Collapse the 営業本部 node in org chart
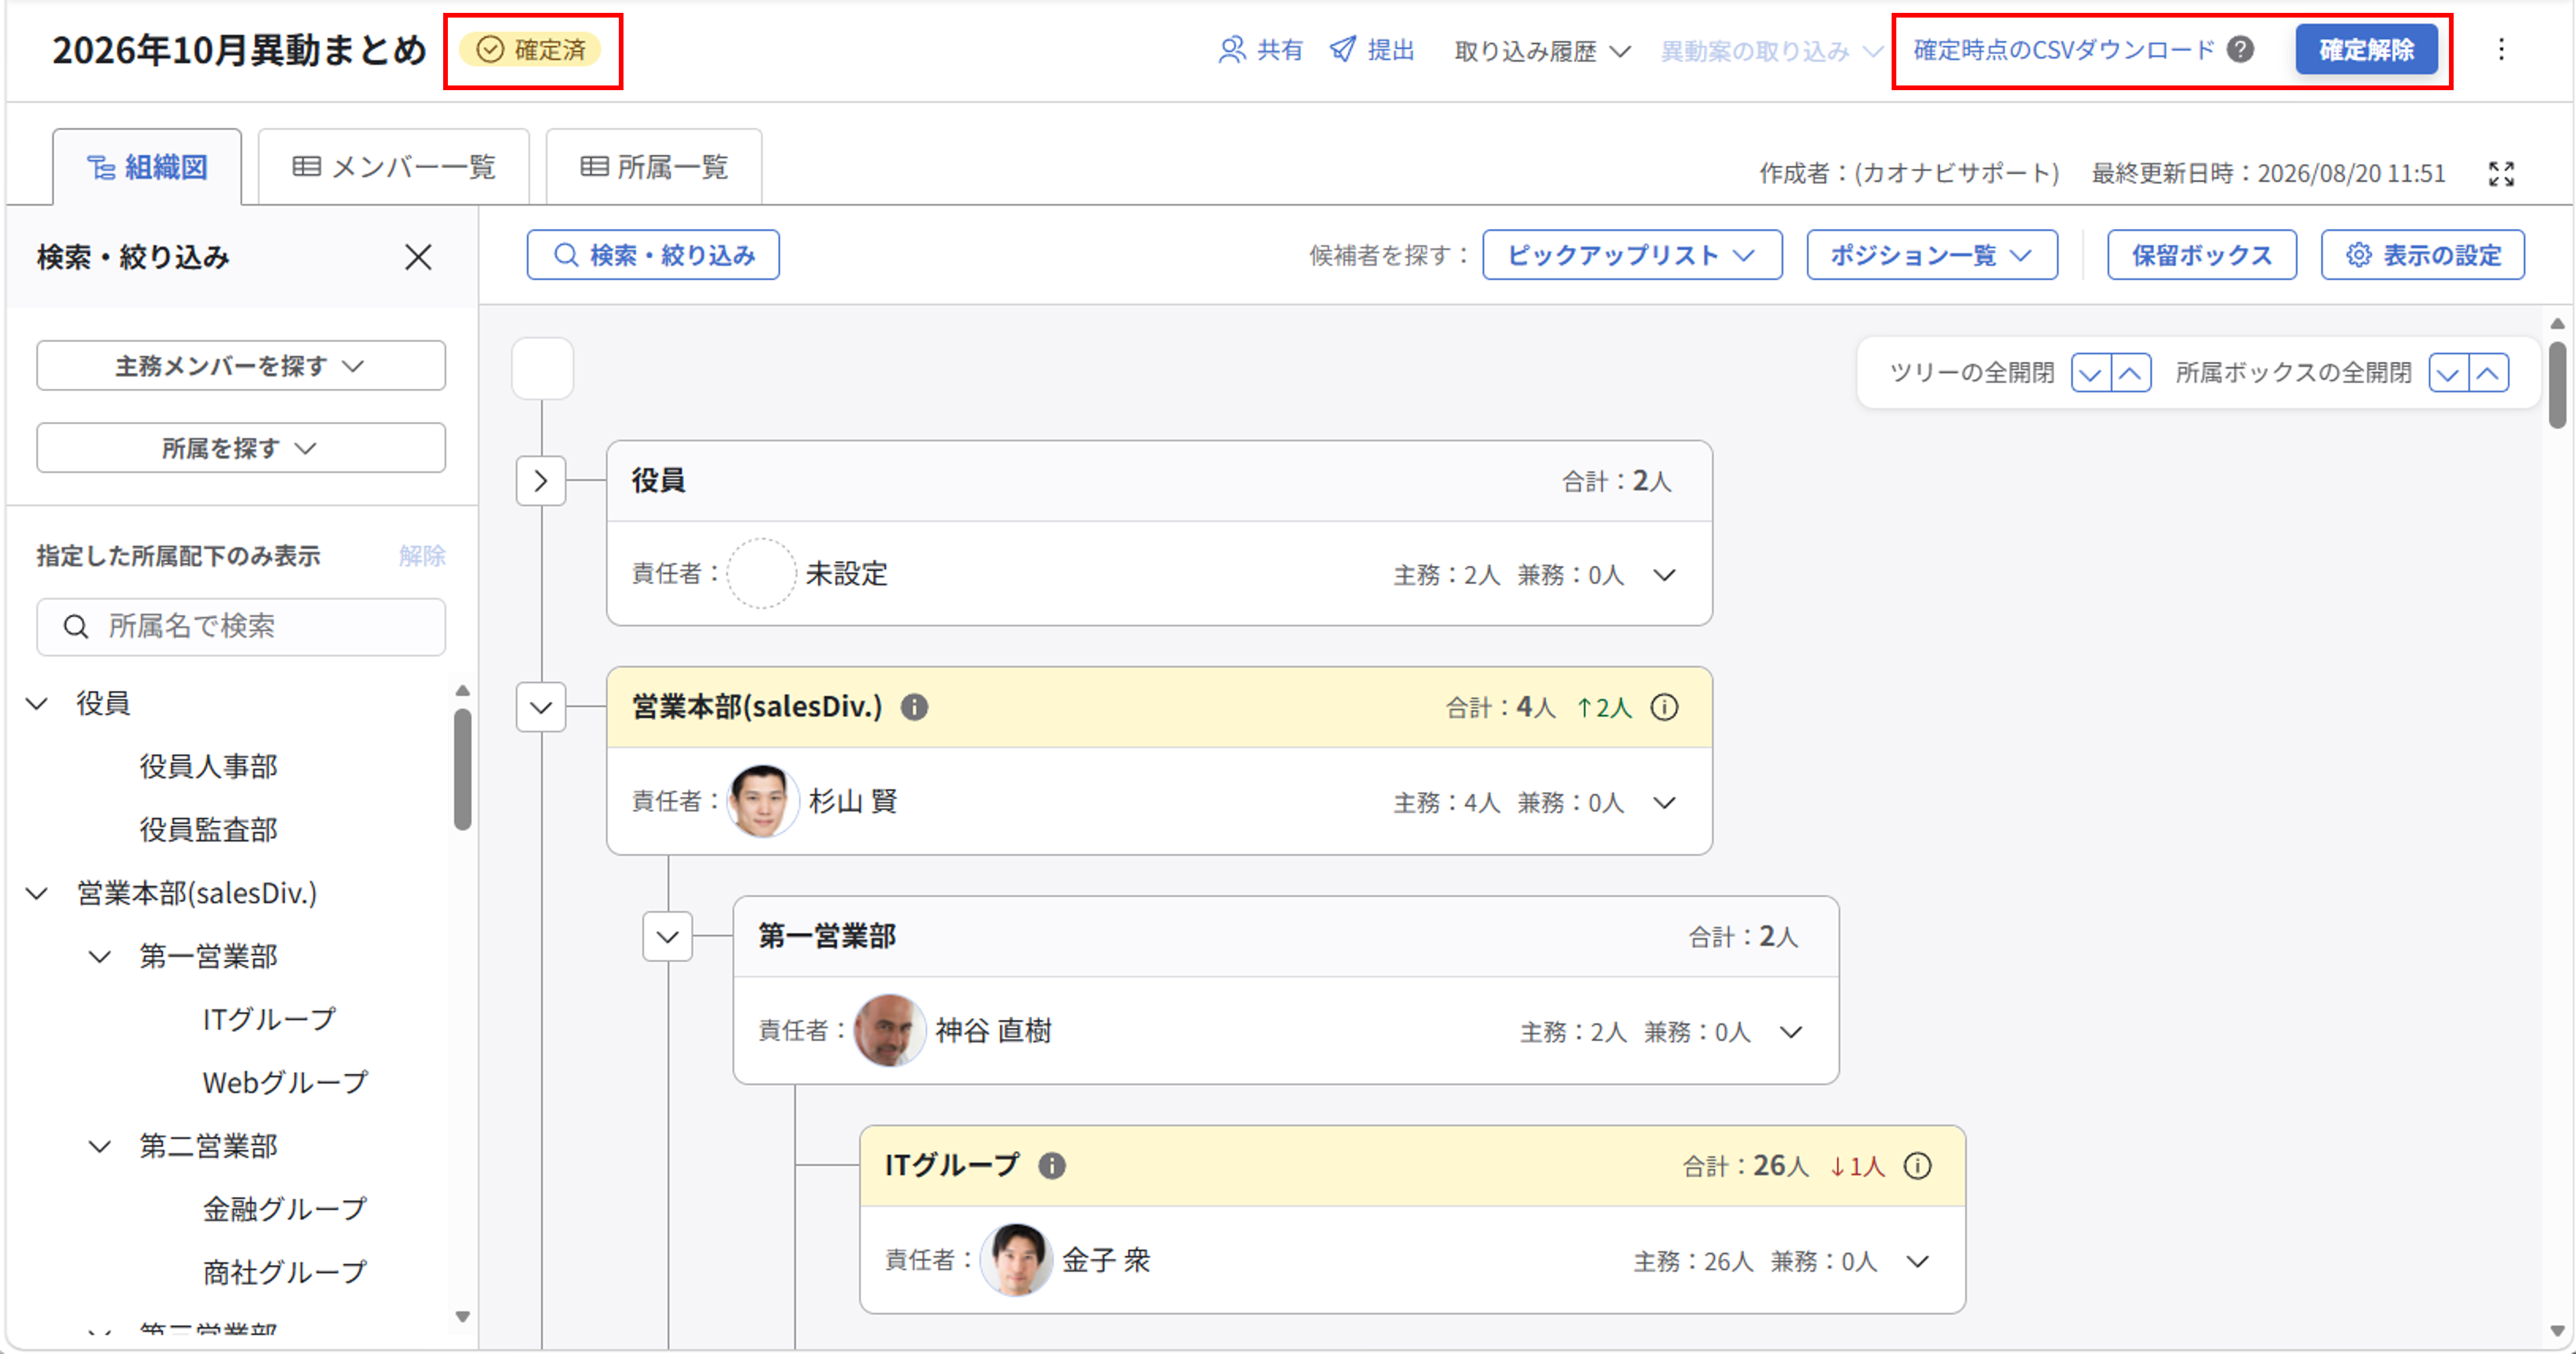This screenshot has height=1354, width=2576. [x=541, y=707]
